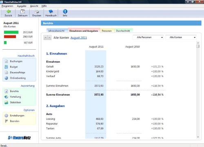Open the Zeitraum calendar toolbar icon
The width and height of the screenshot is (204, 147).
22,11
